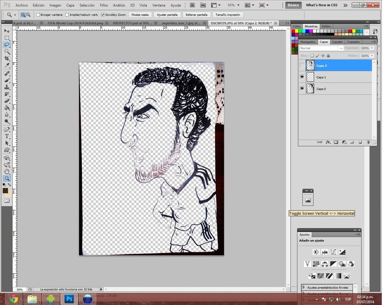Add a Channel Mixer adjustment
The height and width of the screenshot is (305, 383).
click(x=351, y=264)
